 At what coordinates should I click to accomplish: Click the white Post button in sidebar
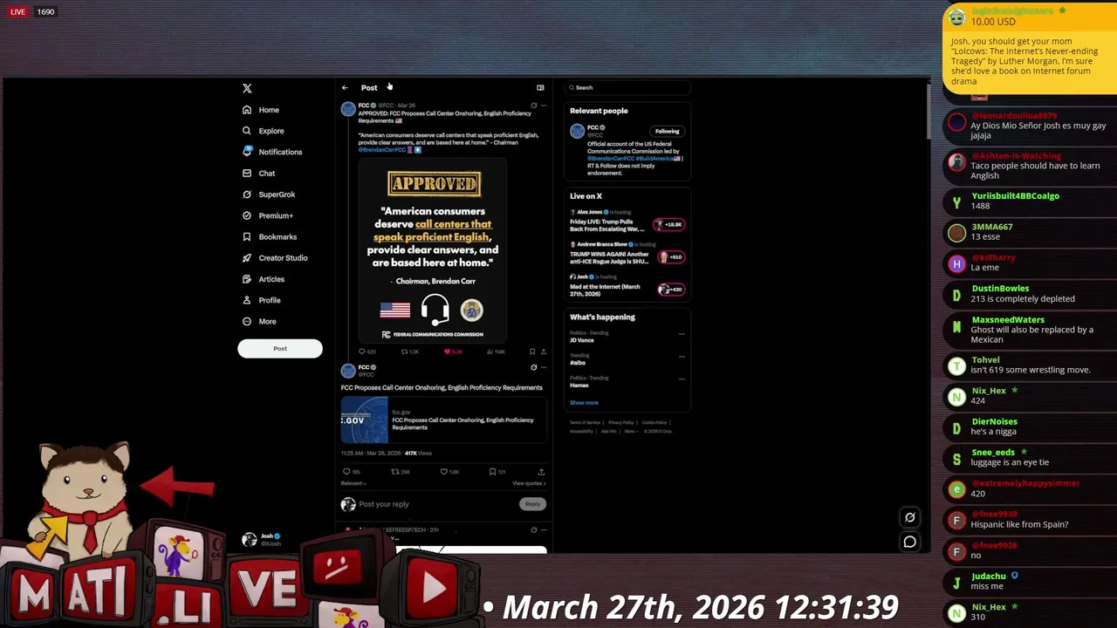click(280, 348)
